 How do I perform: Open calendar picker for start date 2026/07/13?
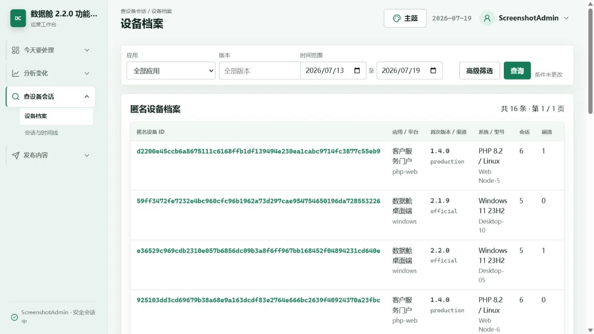(x=357, y=70)
